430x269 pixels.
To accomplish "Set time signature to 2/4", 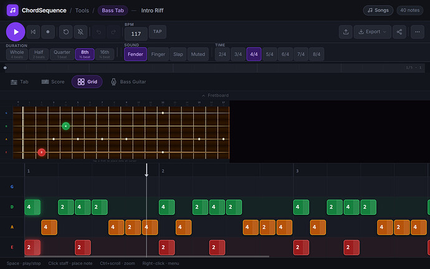I will click(x=222, y=54).
